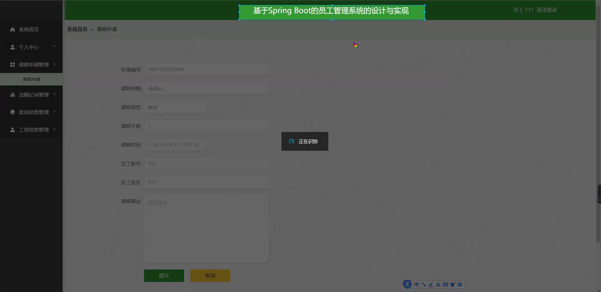Click the 申请编号 input field
This screenshot has height=292, width=601.
point(207,70)
